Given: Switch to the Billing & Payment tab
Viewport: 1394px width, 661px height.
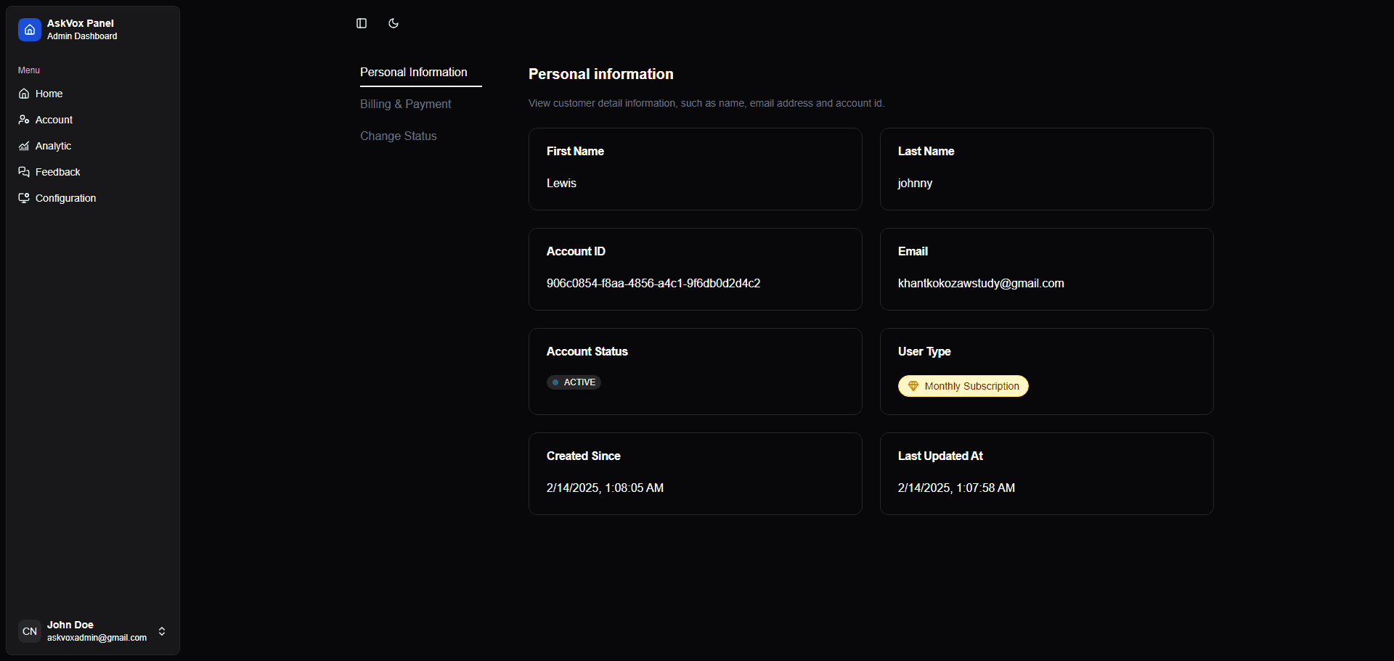Looking at the screenshot, I should coord(405,104).
